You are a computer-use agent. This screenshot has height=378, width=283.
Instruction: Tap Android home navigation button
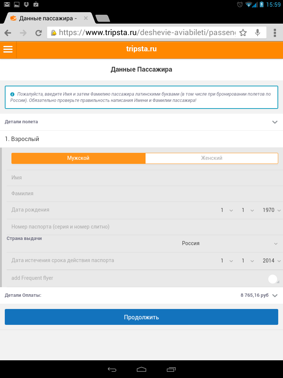(x=141, y=369)
